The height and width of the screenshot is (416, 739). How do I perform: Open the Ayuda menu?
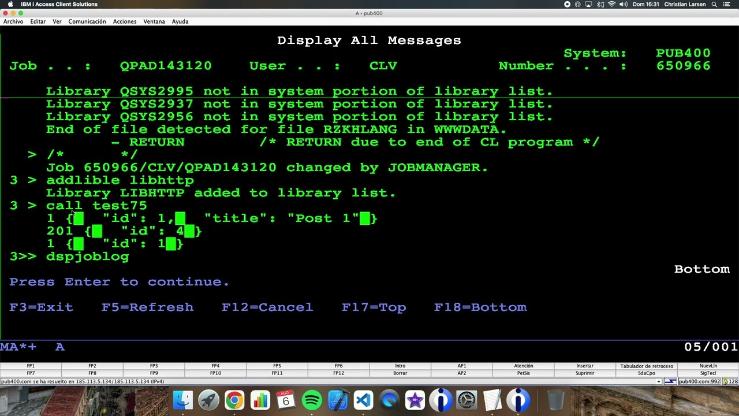[x=180, y=21]
